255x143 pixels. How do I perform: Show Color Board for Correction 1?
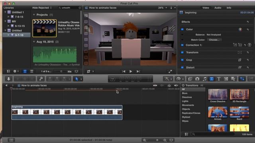pos(249,45)
